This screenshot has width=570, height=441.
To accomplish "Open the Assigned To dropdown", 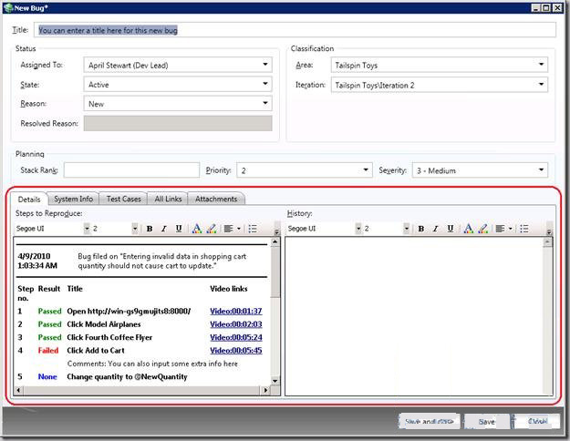I will (265, 65).
